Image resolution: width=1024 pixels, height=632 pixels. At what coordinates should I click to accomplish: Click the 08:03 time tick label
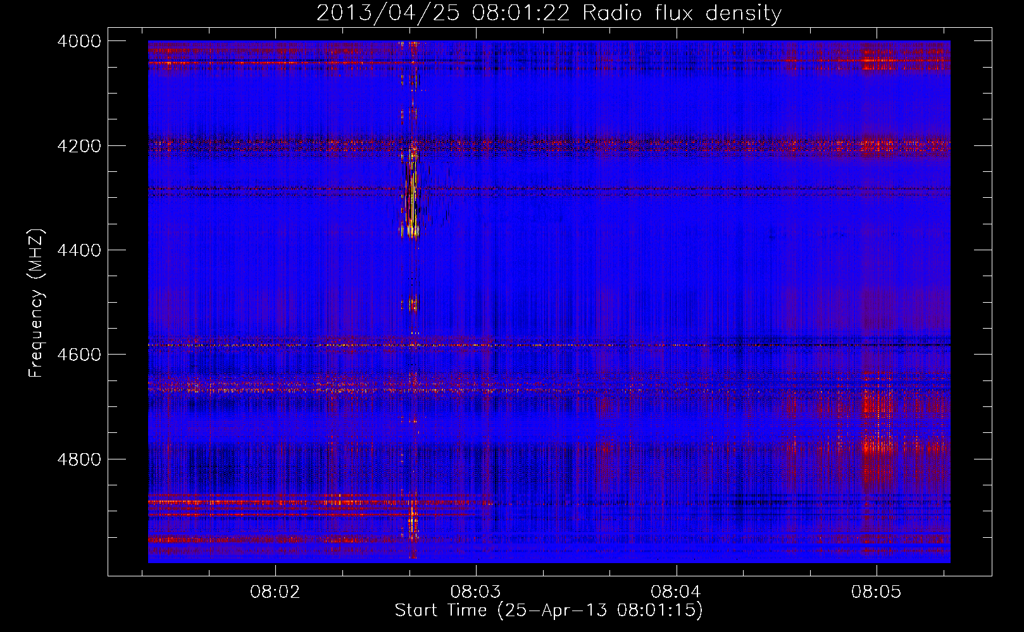coord(475,592)
